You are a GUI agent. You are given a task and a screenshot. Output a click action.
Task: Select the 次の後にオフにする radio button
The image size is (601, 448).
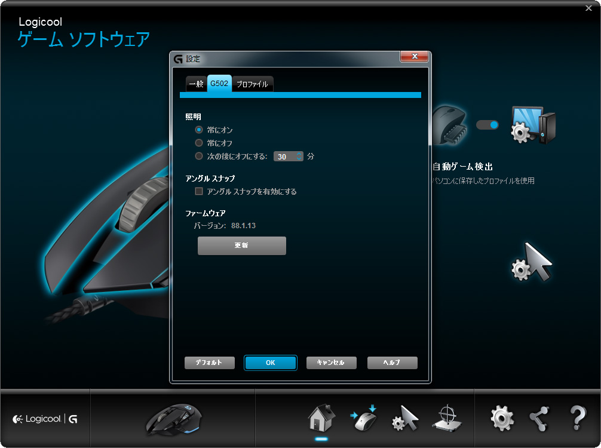[x=198, y=156]
